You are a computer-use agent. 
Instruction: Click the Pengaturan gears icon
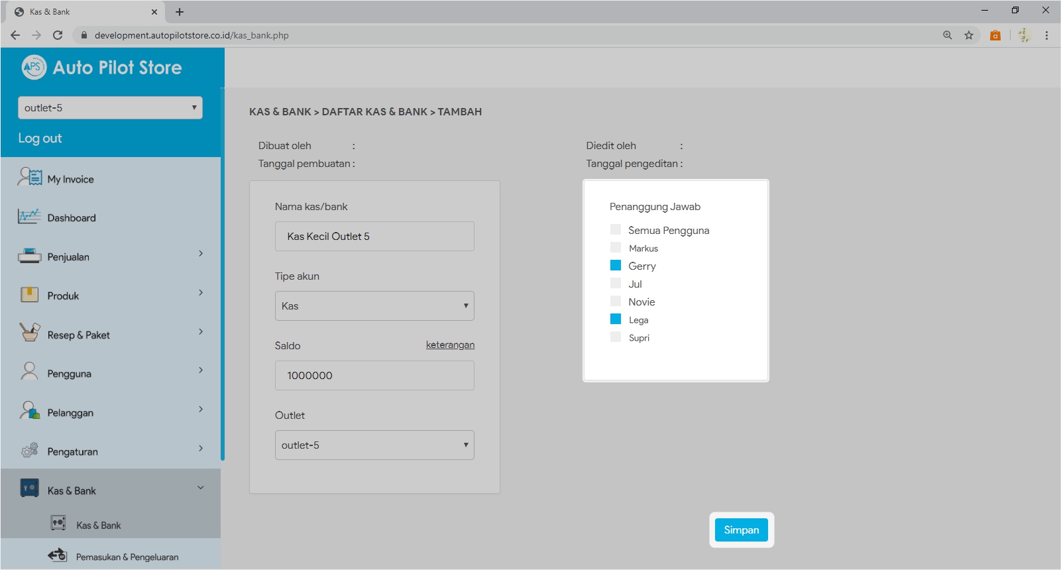point(29,451)
